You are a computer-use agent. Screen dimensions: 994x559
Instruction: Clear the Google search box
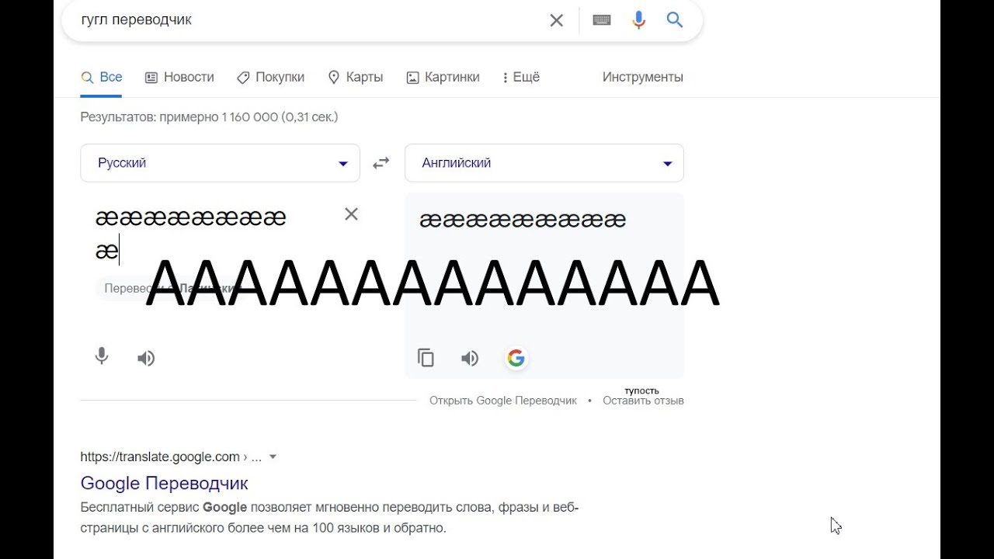[x=556, y=21]
